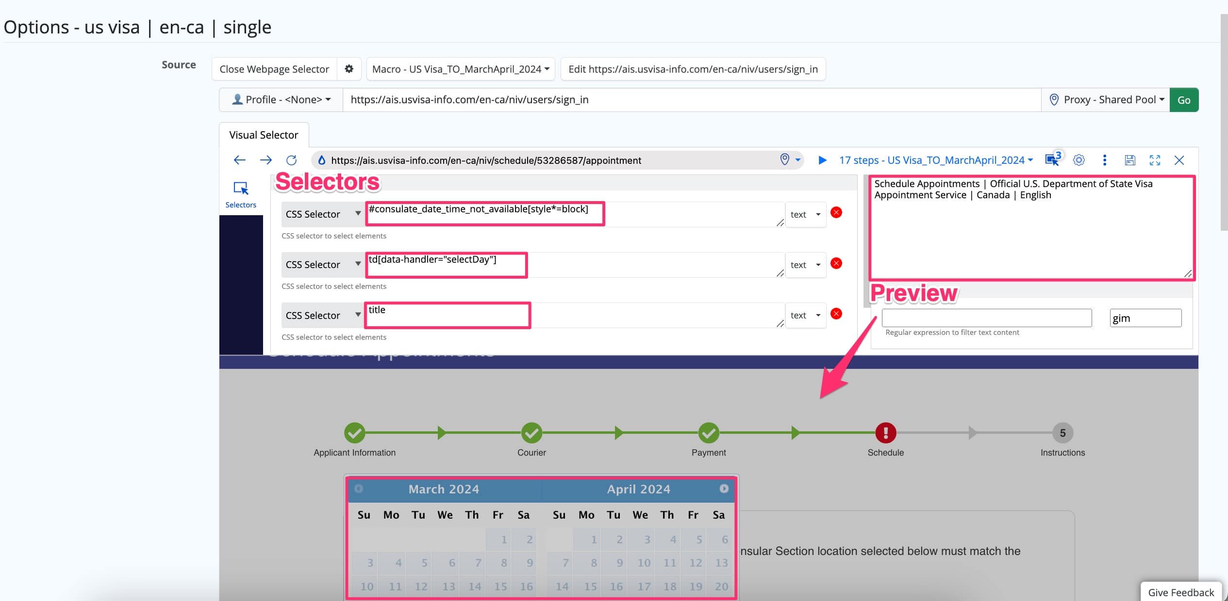Click the browser back arrow icon
Image resolution: width=1228 pixels, height=601 pixels.
click(239, 160)
